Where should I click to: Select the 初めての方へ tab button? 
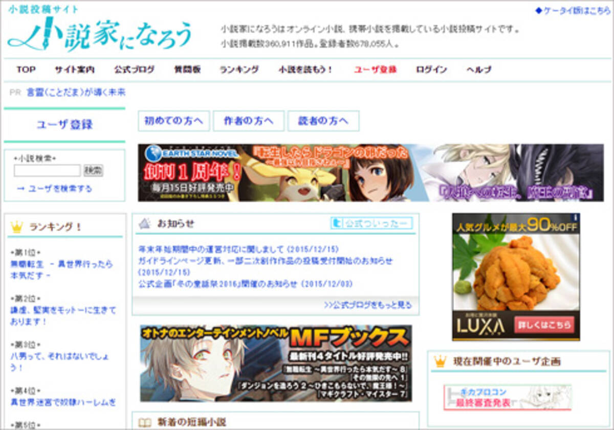174,121
